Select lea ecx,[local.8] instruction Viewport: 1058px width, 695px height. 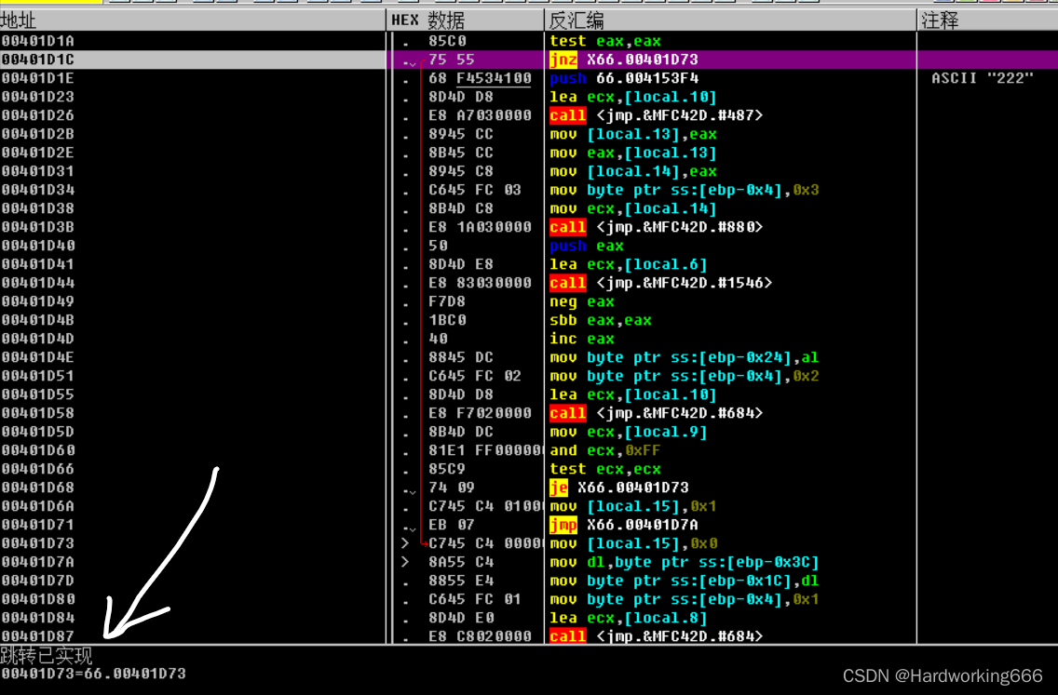pyautogui.click(x=628, y=618)
